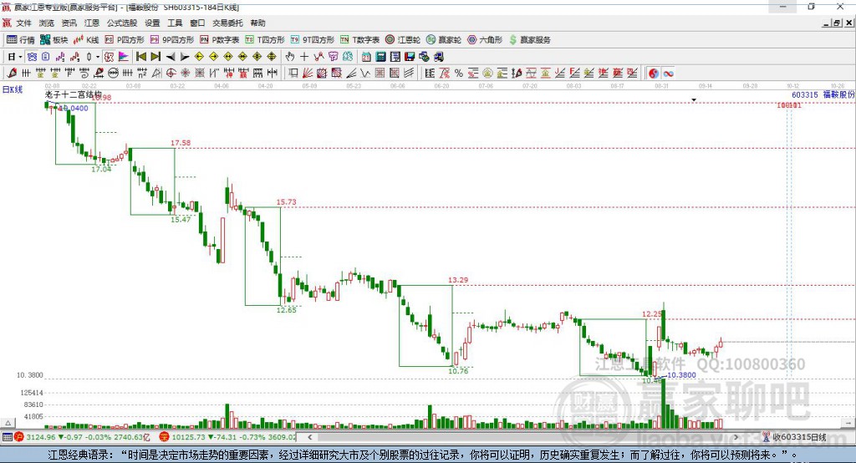Click the 603315 福鞍股份 stock label

(823, 94)
